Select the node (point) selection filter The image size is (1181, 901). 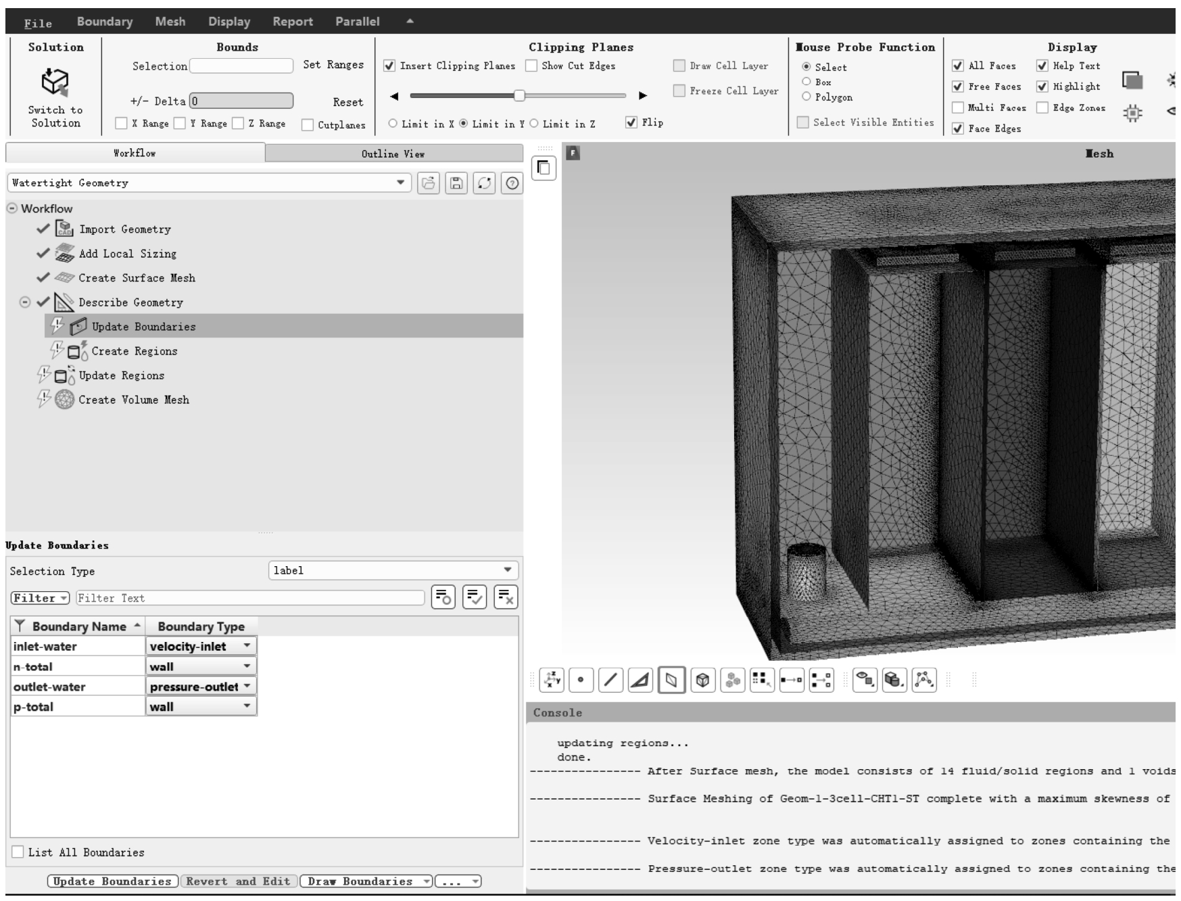point(581,680)
